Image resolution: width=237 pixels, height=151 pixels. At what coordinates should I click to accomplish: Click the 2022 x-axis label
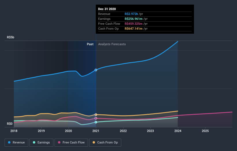[123, 131]
